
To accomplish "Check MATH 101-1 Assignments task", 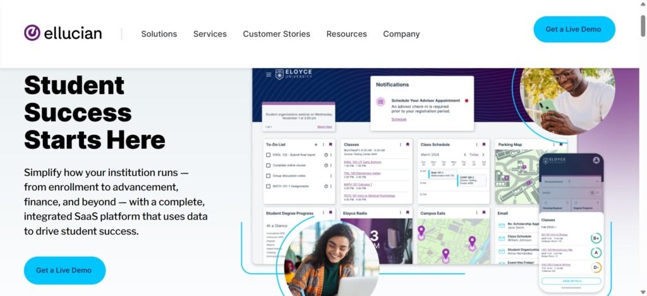I will pos(268,186).
